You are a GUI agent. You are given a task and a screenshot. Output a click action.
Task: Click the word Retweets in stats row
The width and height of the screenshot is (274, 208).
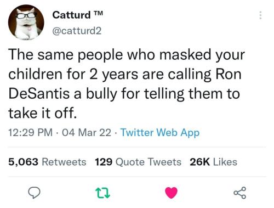pyautogui.click(x=64, y=162)
